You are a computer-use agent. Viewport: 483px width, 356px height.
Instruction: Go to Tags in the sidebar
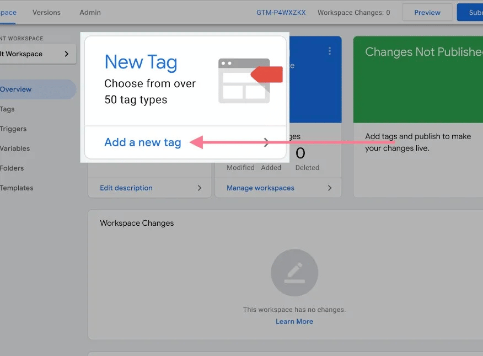7,109
